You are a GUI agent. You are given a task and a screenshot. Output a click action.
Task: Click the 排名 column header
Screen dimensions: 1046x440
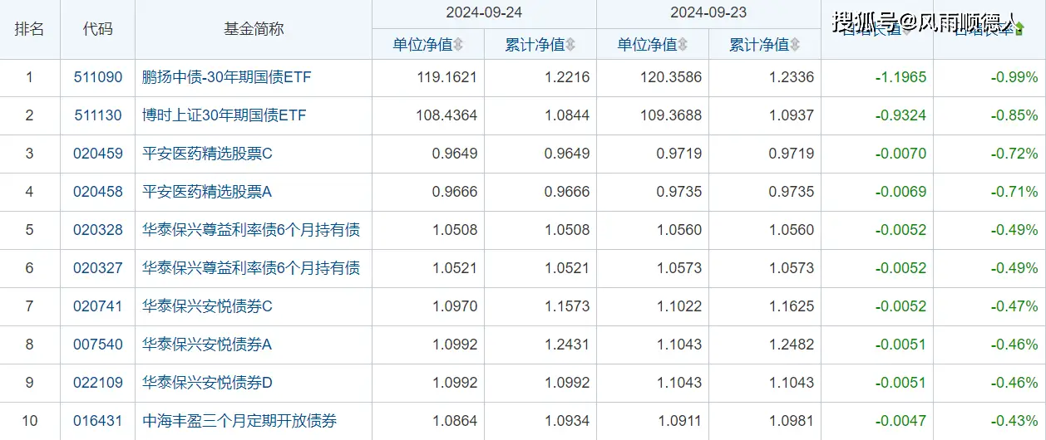[x=30, y=28]
